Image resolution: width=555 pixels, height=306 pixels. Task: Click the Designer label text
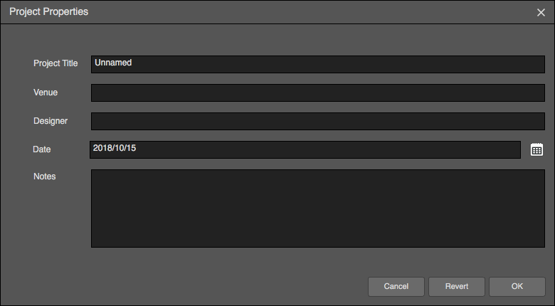click(51, 121)
